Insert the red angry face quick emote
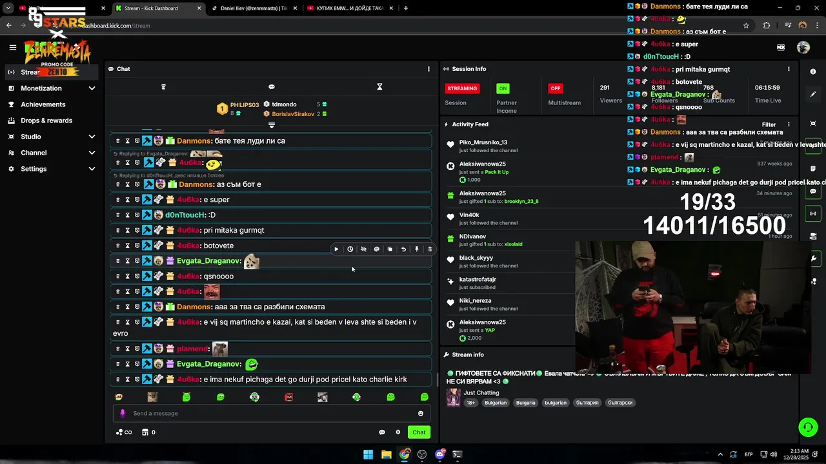The width and height of the screenshot is (826, 464). (x=288, y=397)
